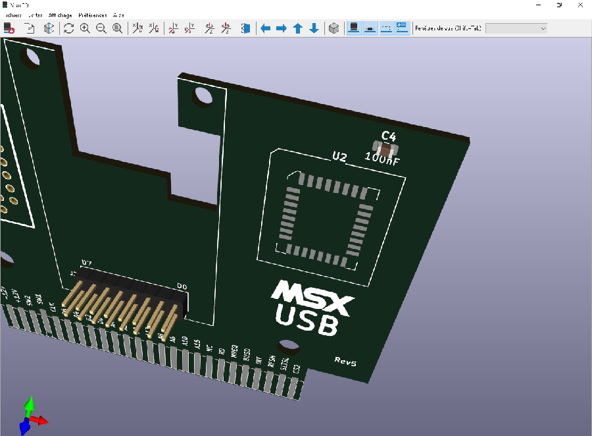Image resolution: width=592 pixels, height=436 pixels.
Task: Minimize the 3D viewer window
Action: (538, 5)
